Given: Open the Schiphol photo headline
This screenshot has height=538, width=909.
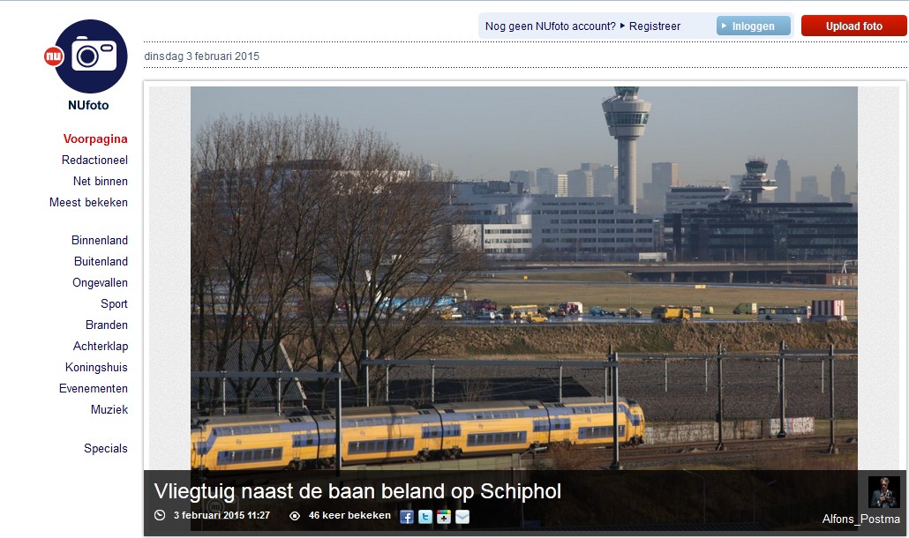Looking at the screenshot, I should pos(357,491).
